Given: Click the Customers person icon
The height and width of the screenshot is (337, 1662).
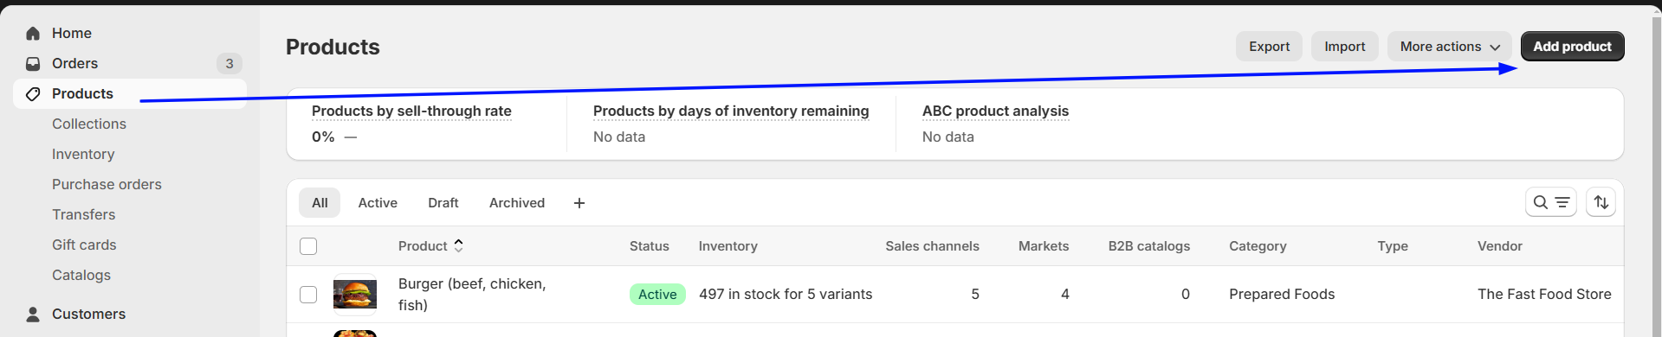Looking at the screenshot, I should click(33, 314).
